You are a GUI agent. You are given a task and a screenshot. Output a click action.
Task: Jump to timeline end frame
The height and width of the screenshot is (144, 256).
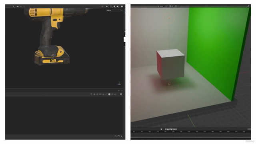(176, 129)
